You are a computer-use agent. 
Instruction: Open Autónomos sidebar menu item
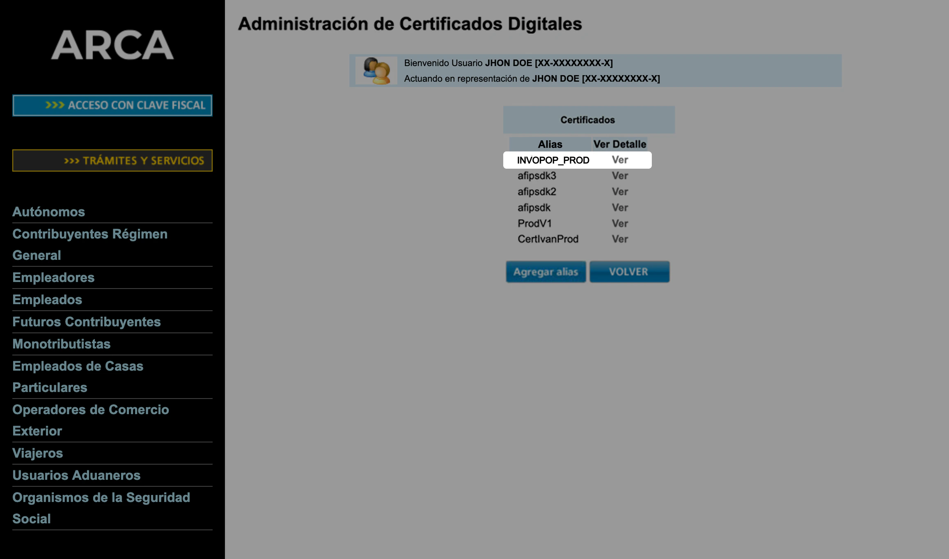point(48,212)
